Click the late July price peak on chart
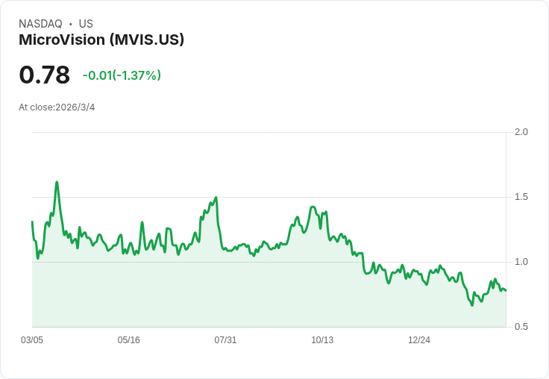The width and height of the screenshot is (549, 379). click(x=216, y=197)
